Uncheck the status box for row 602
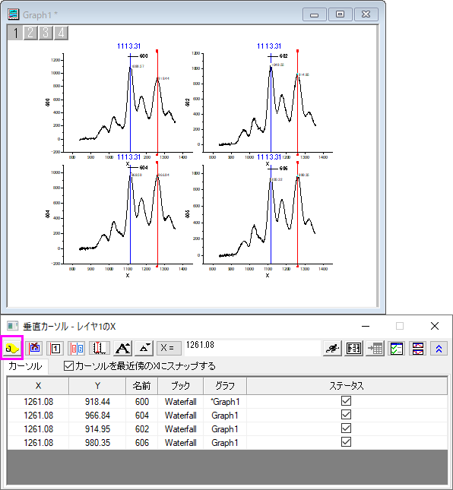This screenshot has height=490, width=453. [346, 428]
